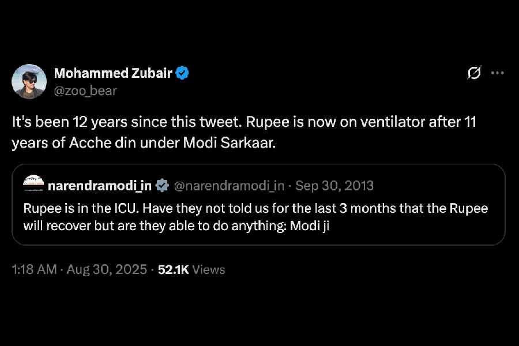The width and height of the screenshot is (519, 346).
Task: Click Mohammed Zubair's blue verified badge
Action: [x=183, y=73]
